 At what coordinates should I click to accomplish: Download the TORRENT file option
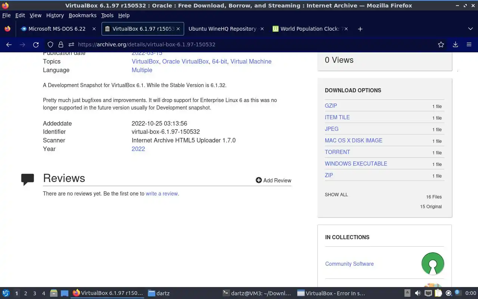tap(338, 152)
